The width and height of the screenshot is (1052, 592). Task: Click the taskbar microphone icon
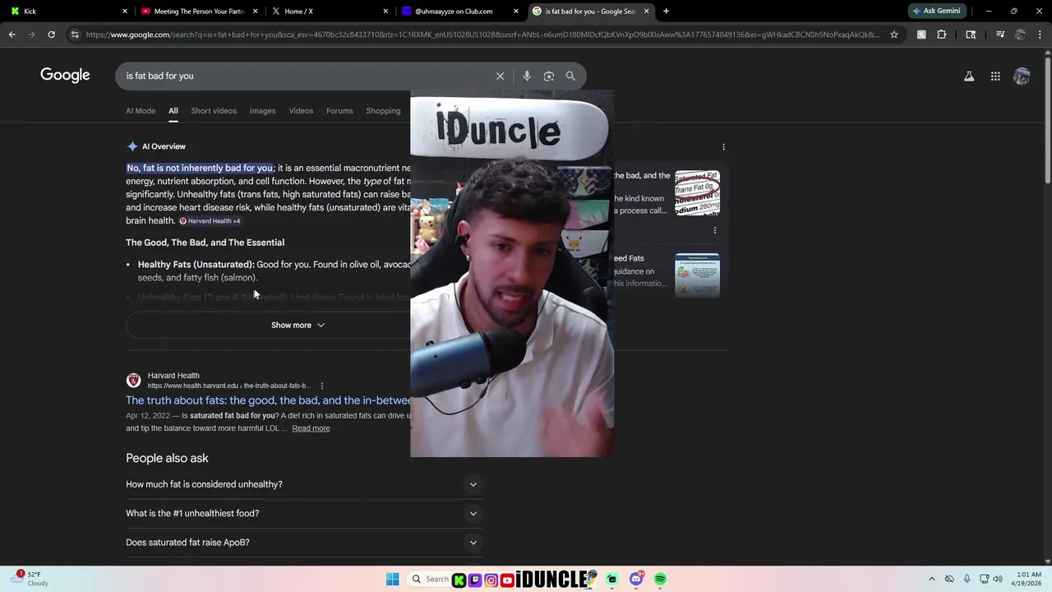pos(967,579)
